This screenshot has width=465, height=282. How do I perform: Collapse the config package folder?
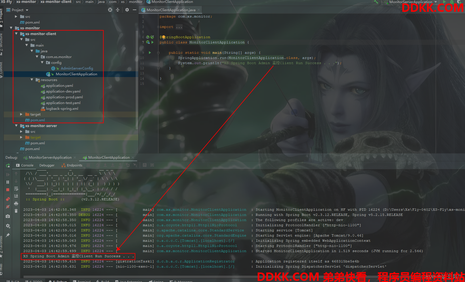point(42,62)
